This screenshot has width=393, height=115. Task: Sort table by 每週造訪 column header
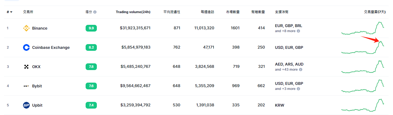pos(207,12)
